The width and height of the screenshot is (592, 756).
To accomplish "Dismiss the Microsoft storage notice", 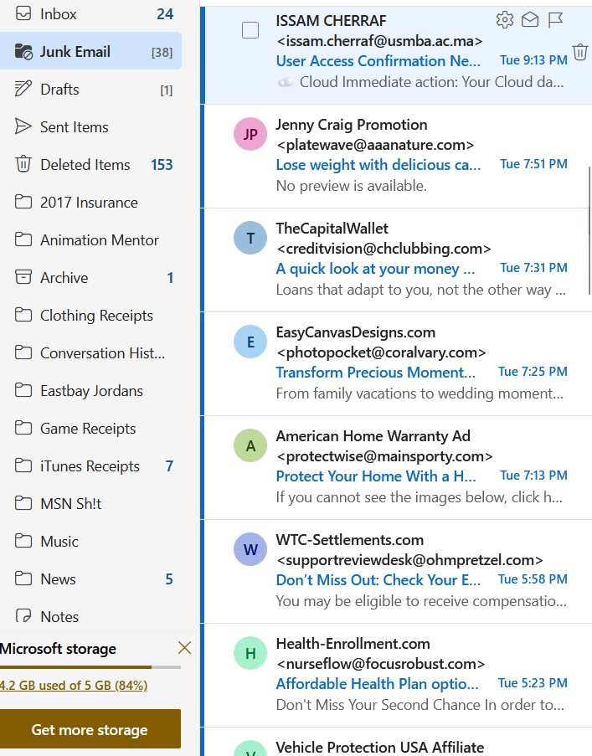I will click(x=184, y=647).
